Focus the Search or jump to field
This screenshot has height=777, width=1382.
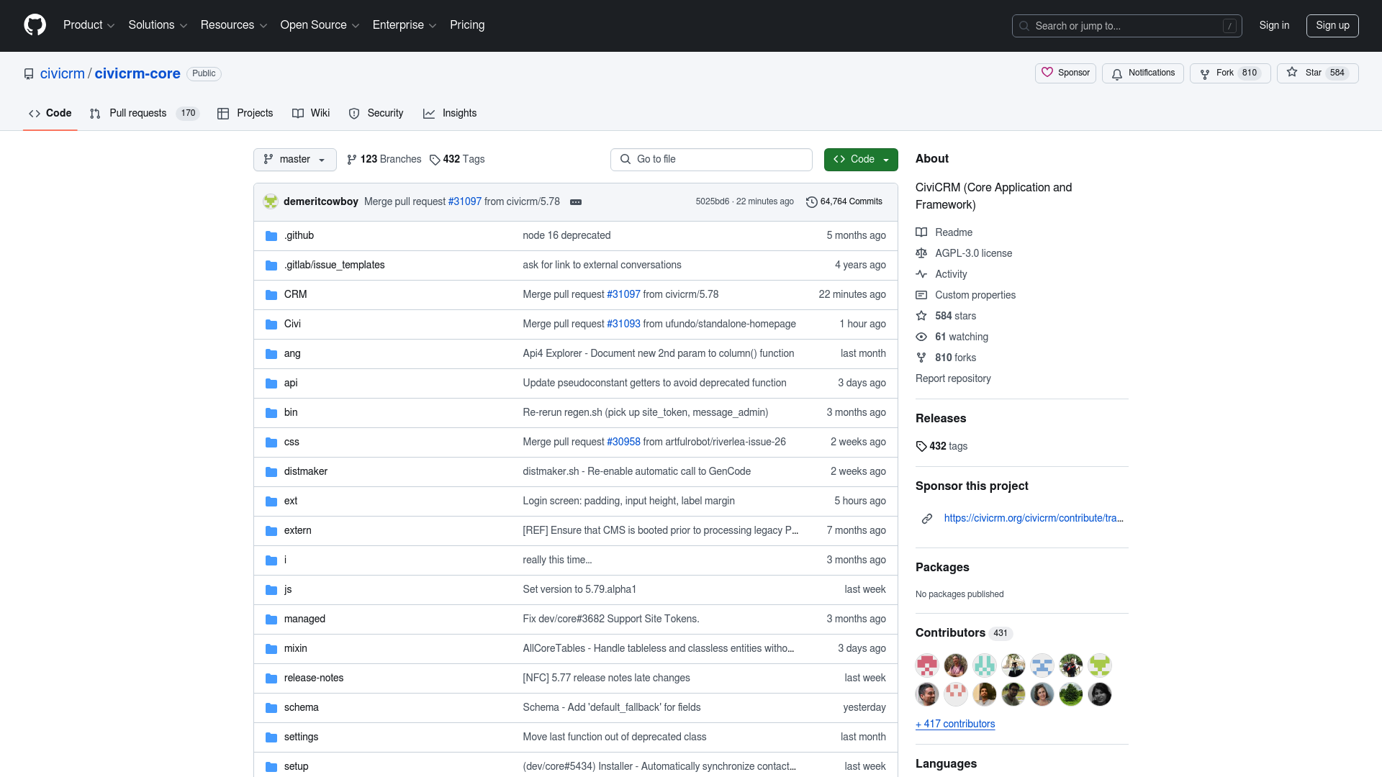(x=1126, y=26)
